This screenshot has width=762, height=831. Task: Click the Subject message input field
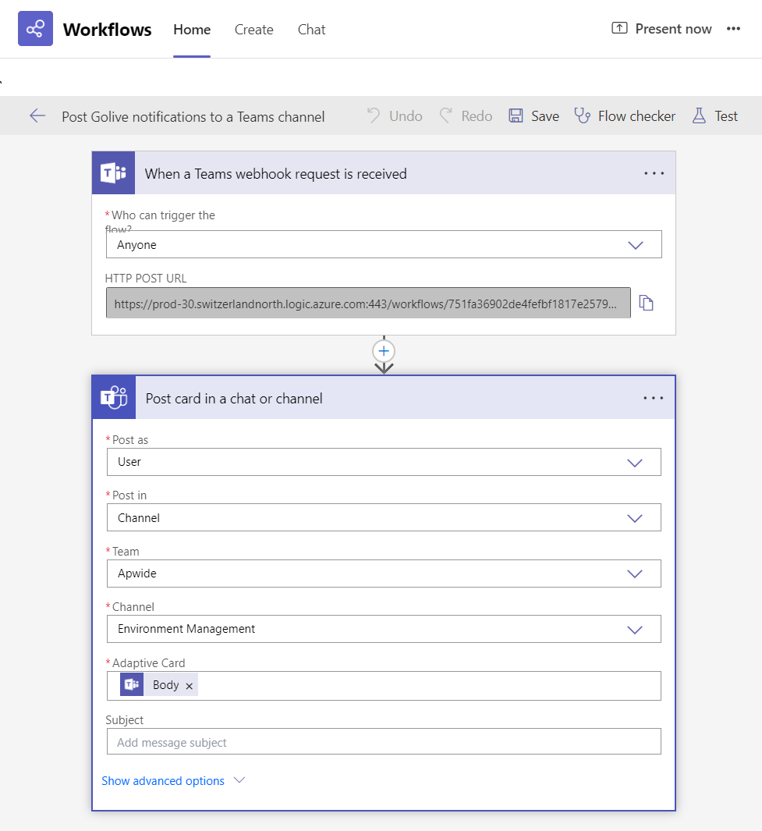coord(384,742)
